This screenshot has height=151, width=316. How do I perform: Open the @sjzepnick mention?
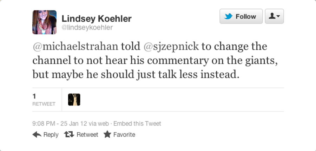tap(171, 47)
